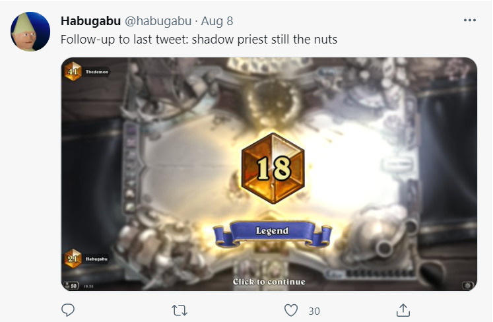
Task: Click the 50 counter in the image's bottom-left corner
Action: point(71,286)
